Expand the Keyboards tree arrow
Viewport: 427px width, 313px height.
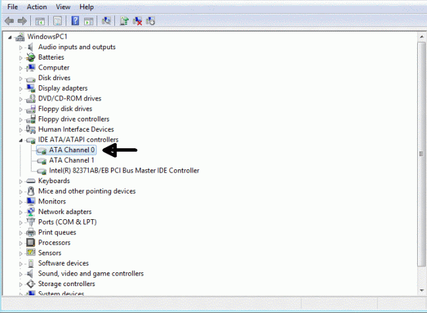click(21, 181)
